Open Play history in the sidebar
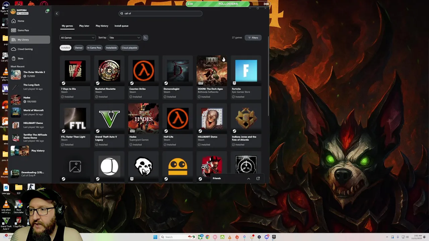 (29, 151)
